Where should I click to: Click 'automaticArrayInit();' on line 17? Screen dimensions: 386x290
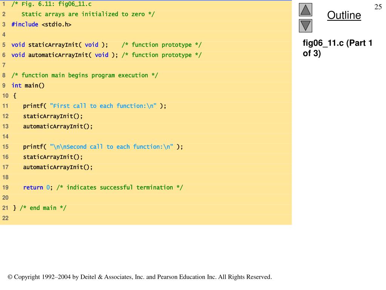(58, 167)
